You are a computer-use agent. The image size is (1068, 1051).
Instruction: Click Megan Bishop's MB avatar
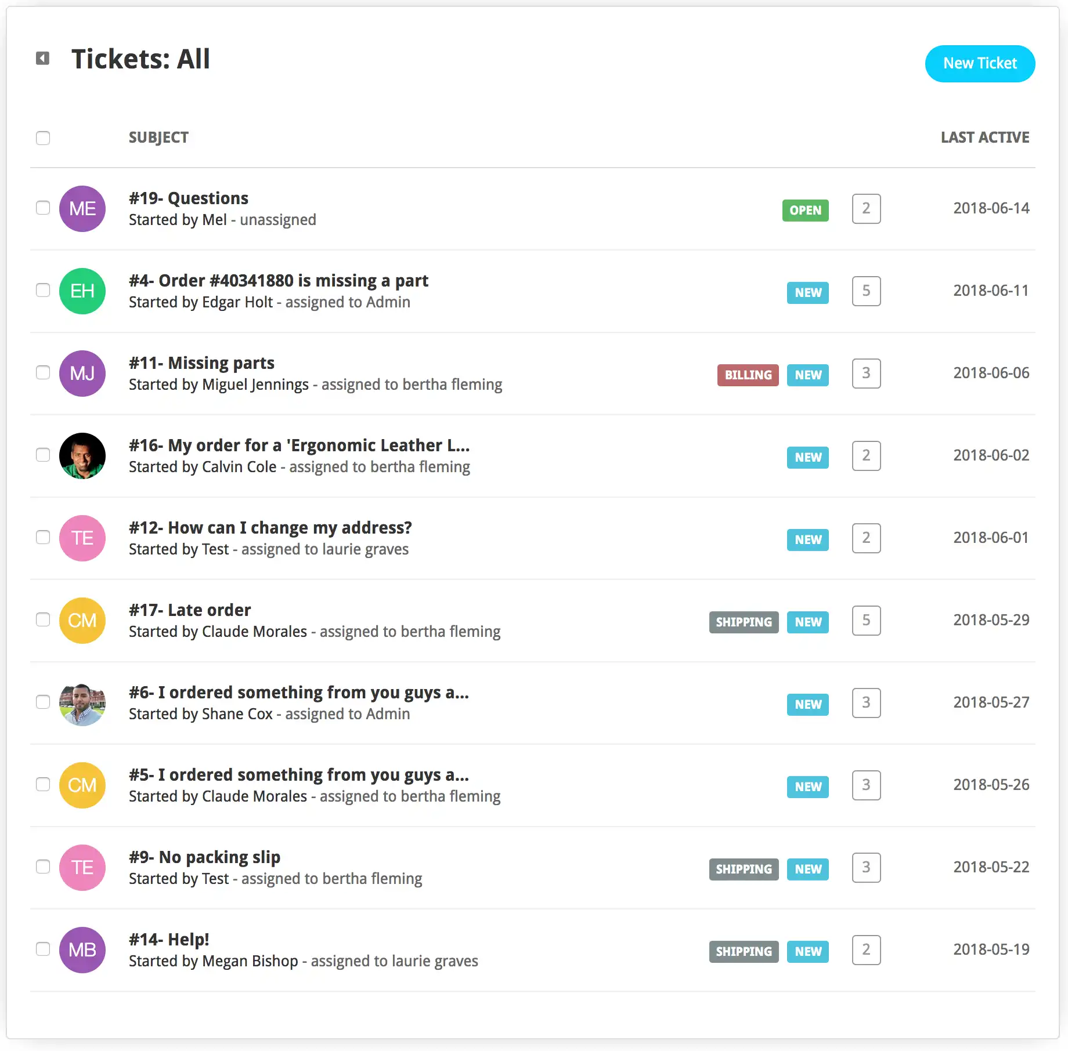[82, 949]
